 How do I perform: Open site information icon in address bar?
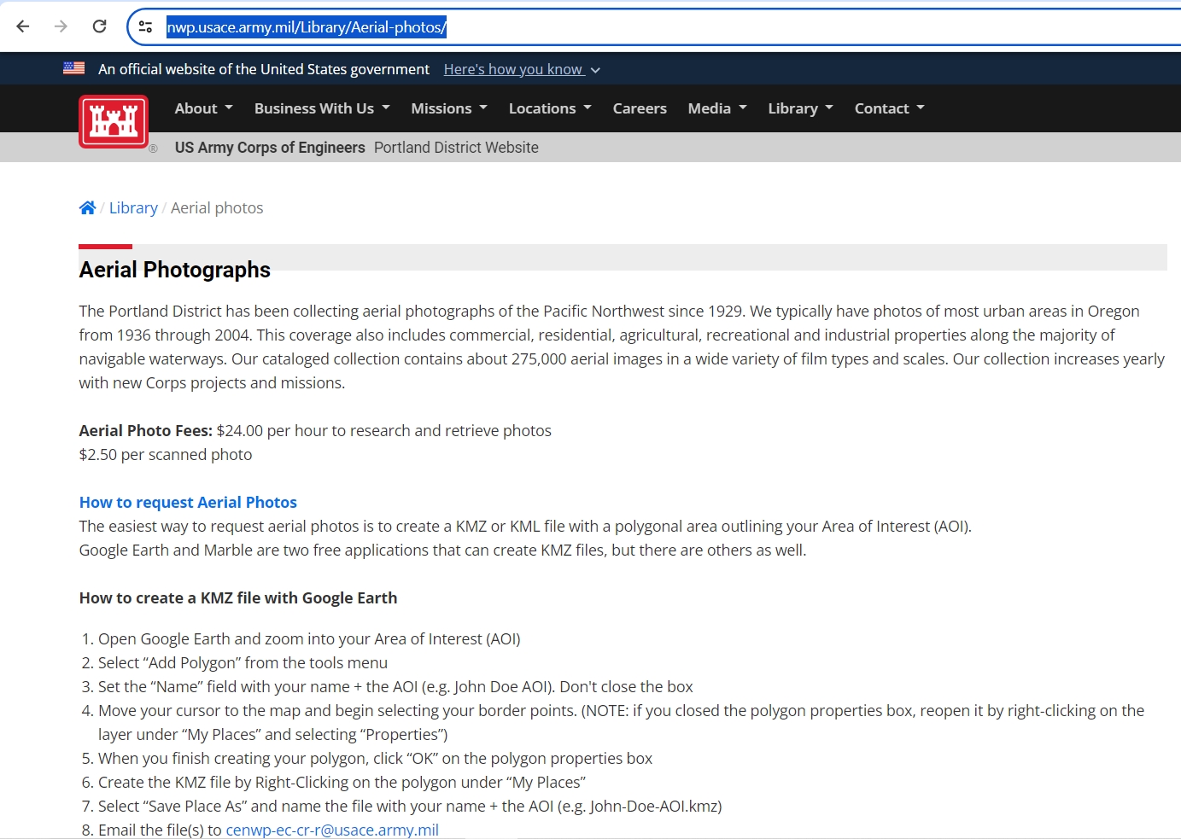coord(146,27)
